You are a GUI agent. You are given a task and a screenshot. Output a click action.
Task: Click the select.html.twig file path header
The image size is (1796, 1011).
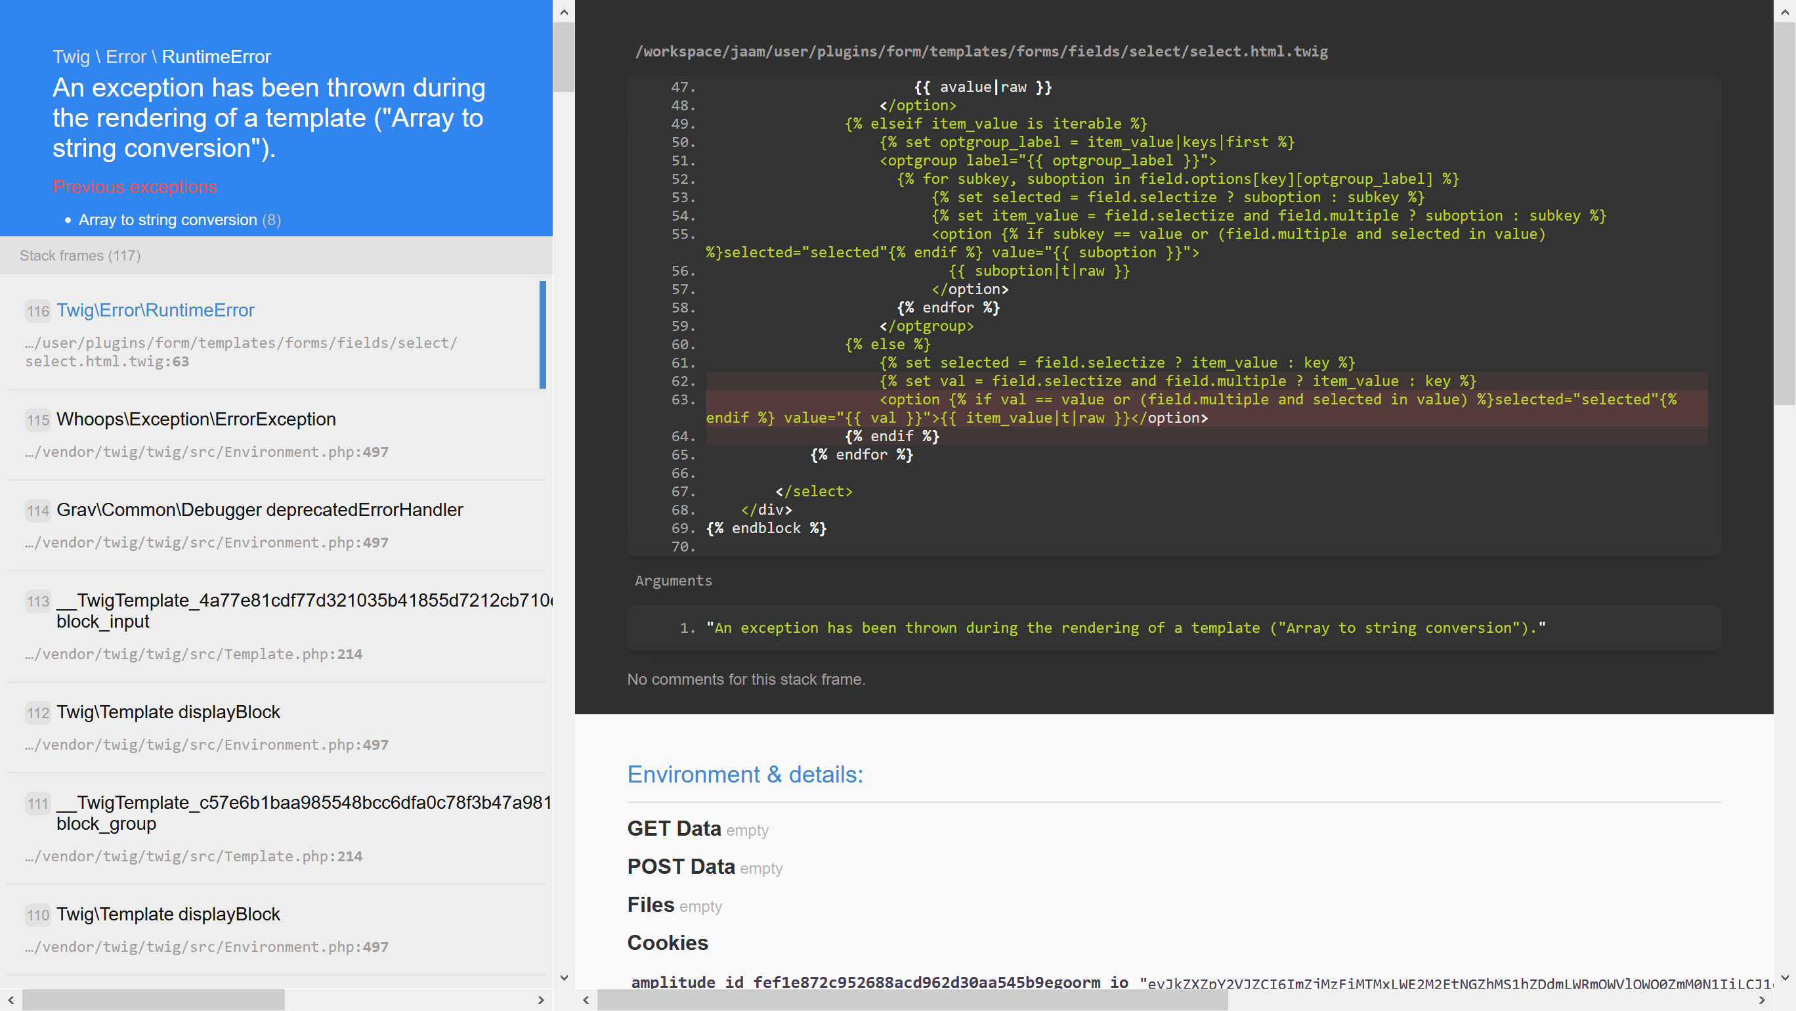tap(981, 51)
